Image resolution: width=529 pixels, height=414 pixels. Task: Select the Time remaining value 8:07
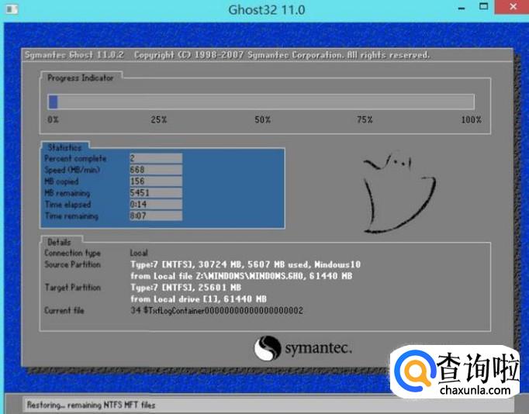point(156,216)
